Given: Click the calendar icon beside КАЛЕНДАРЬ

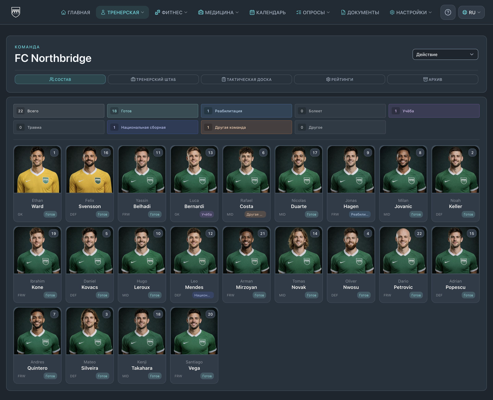Looking at the screenshot, I should [252, 12].
